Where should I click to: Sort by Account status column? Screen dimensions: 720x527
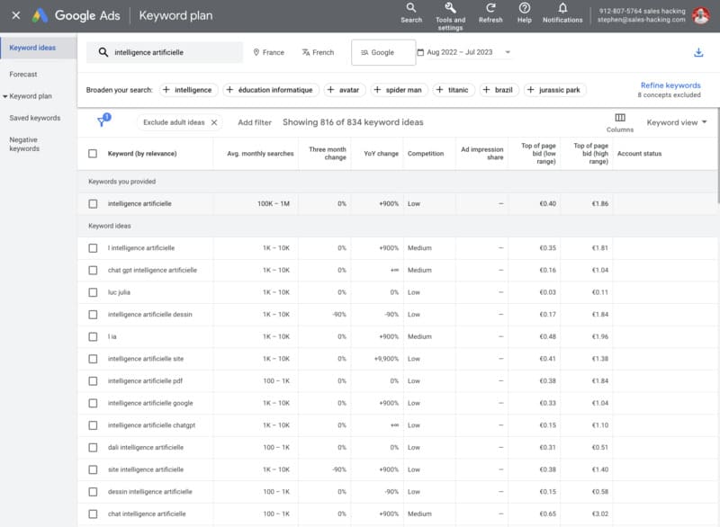639,154
